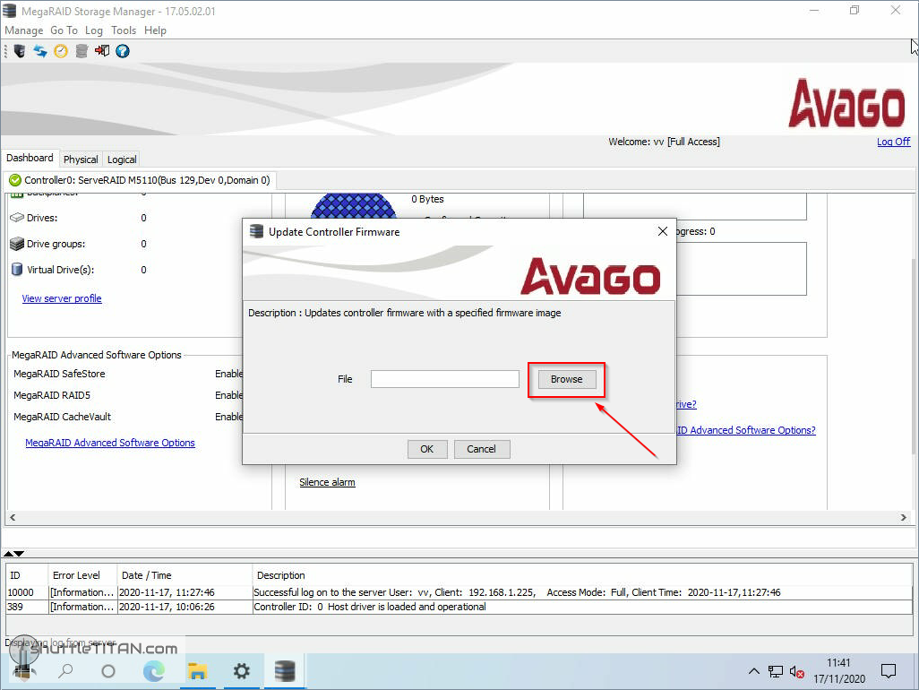919x690 pixels.
Task: Open the Tools menu
Action: [124, 30]
